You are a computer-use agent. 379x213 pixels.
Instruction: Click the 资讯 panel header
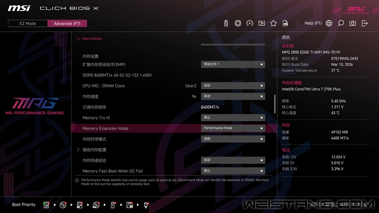click(286, 37)
